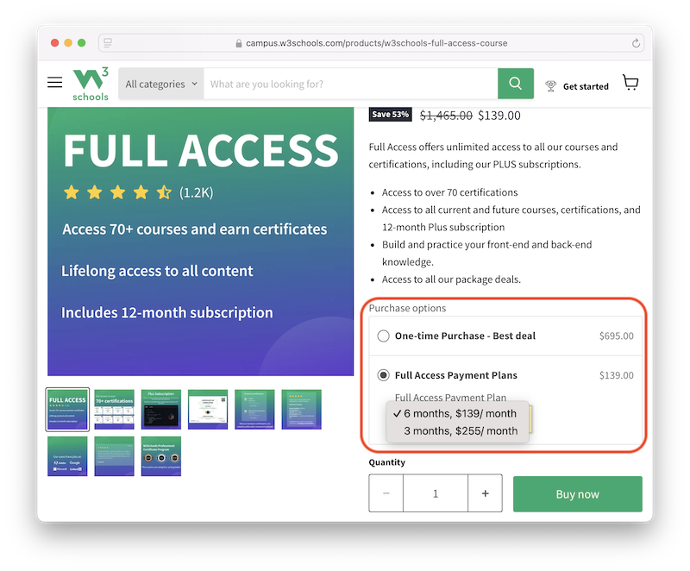Open the shopping cart
The width and height of the screenshot is (690, 571).
coord(630,82)
